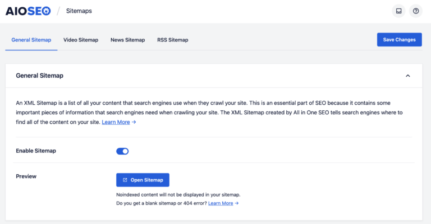Viewport: 431px width, 224px height.
Task: Follow Learn More link about XML sitemaps
Action: pos(116,122)
